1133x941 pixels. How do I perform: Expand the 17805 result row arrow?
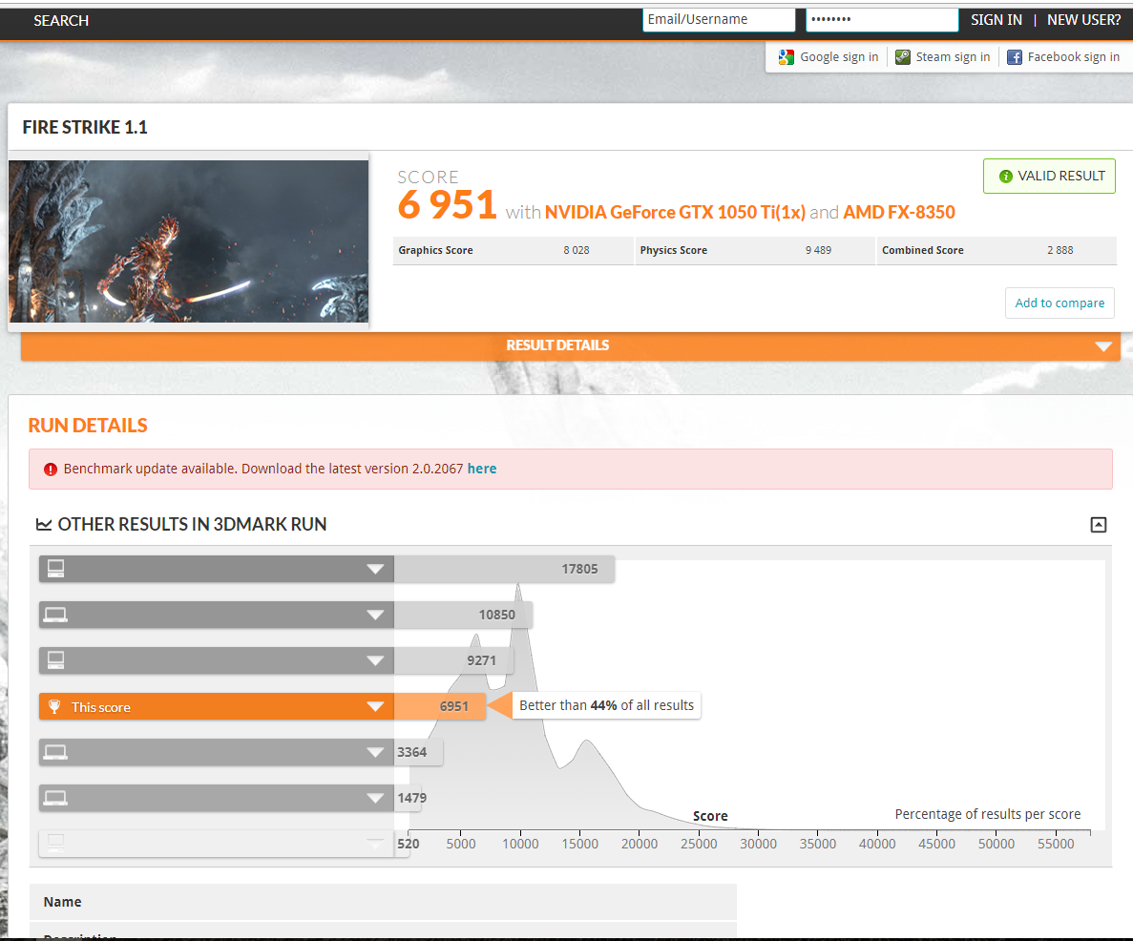click(x=375, y=570)
